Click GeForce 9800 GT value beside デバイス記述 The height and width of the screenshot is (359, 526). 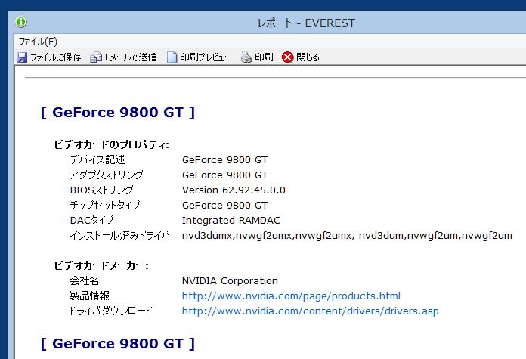point(225,160)
